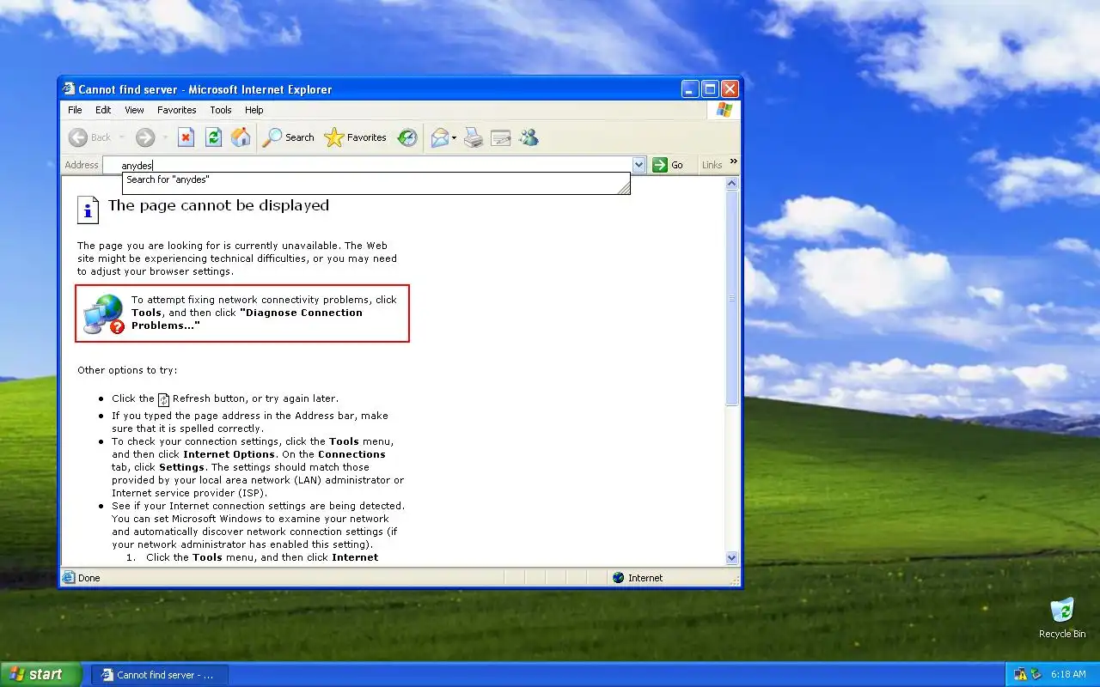Open the File menu

pyautogui.click(x=75, y=110)
